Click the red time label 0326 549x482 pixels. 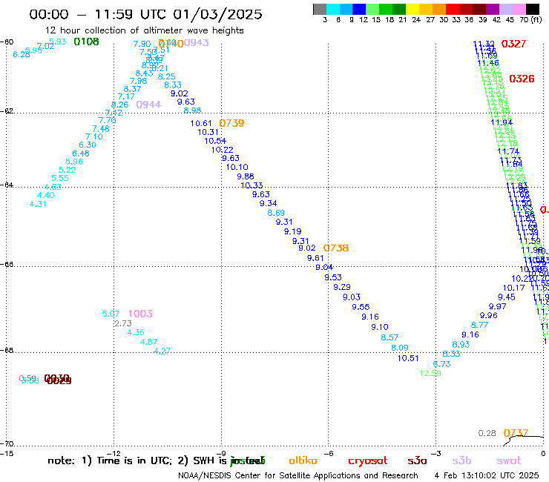[x=522, y=79]
